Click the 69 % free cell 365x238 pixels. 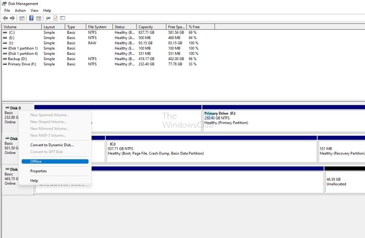point(192,33)
